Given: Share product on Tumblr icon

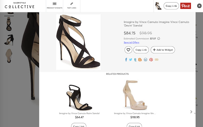Looking at the screenshot, I should (135, 60).
